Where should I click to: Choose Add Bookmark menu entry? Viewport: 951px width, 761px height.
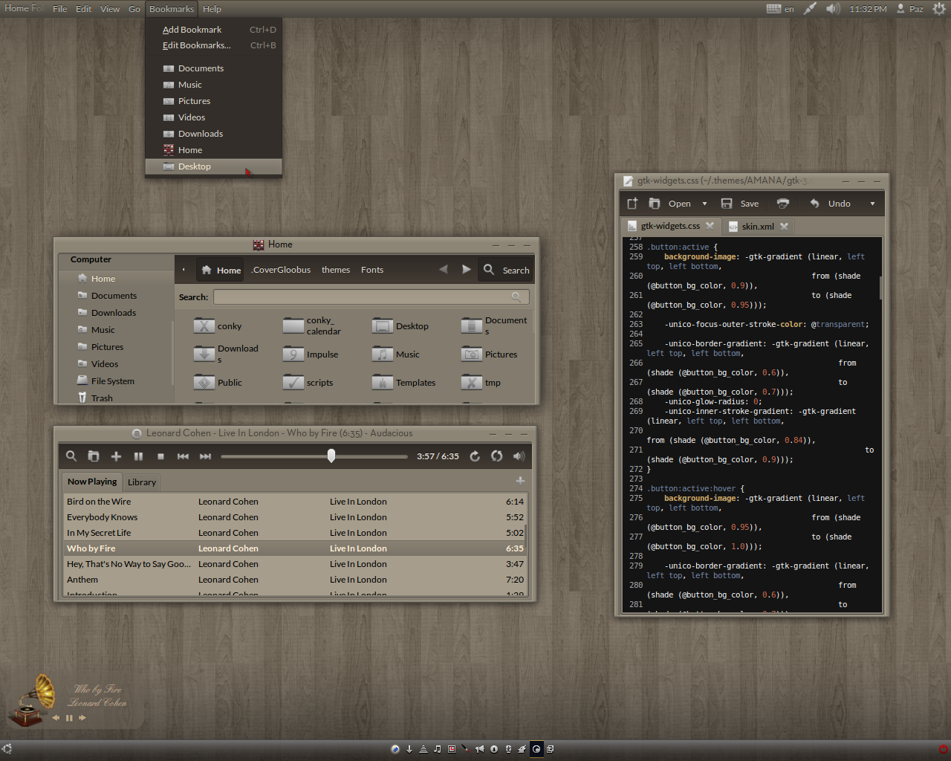tap(213, 30)
